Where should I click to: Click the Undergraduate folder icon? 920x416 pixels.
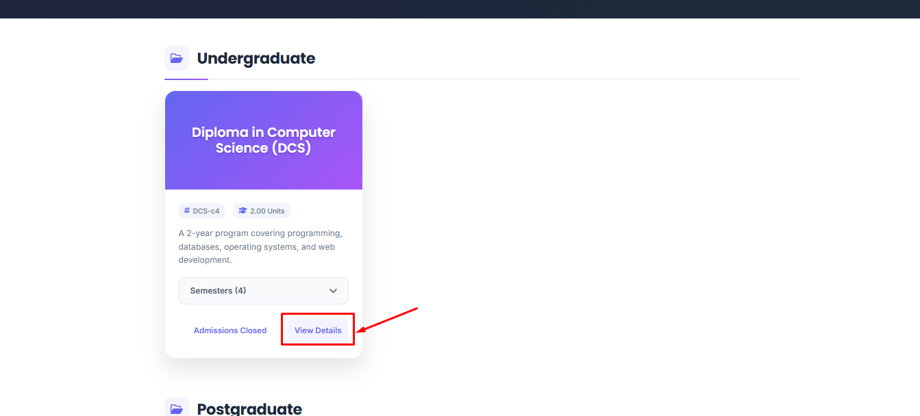[x=177, y=58]
